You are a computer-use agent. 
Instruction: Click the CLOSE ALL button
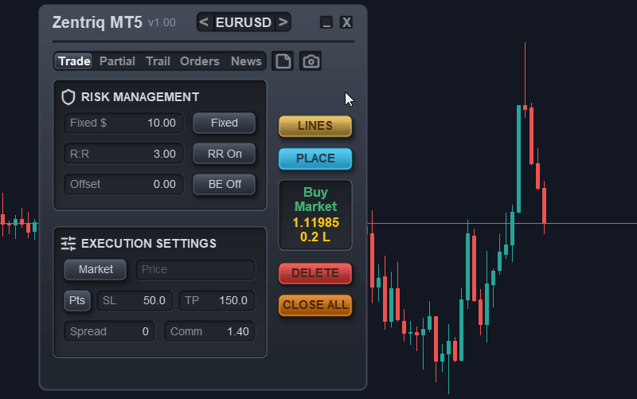tap(315, 305)
